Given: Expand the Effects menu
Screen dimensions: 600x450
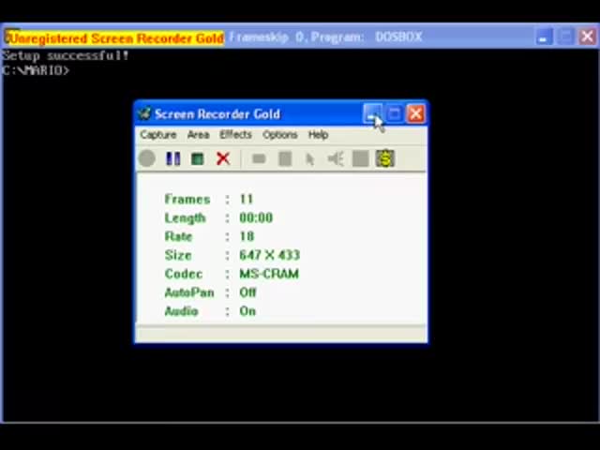Looking at the screenshot, I should (x=235, y=135).
